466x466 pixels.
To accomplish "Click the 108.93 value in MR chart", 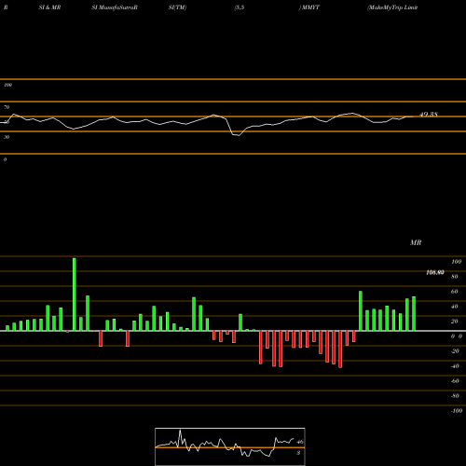I will pyautogui.click(x=435, y=272).
